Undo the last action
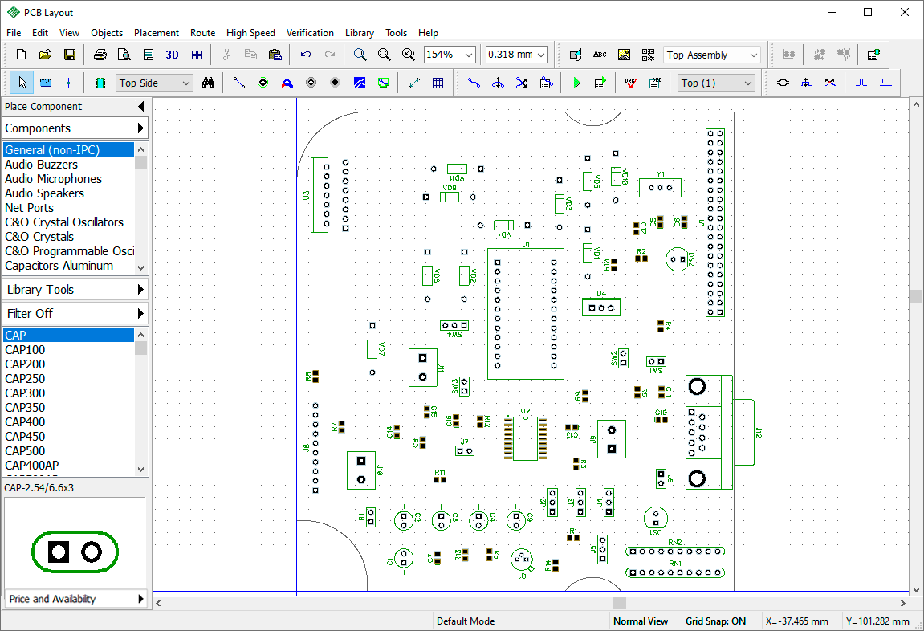The height and width of the screenshot is (631, 924). coord(305,55)
